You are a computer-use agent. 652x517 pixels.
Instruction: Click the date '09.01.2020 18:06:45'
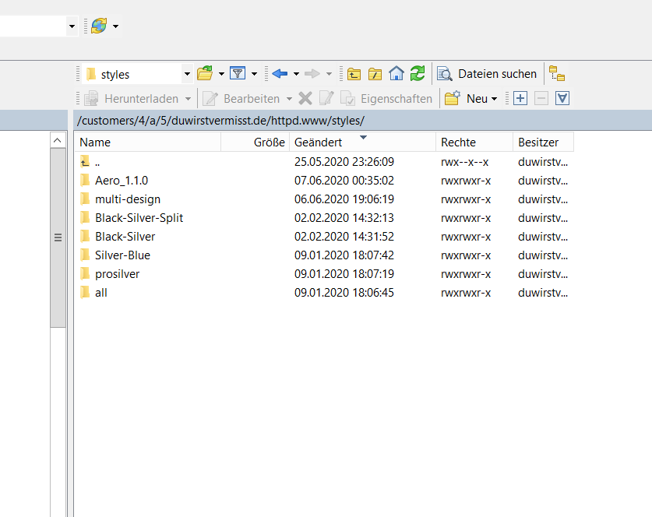[x=344, y=293]
